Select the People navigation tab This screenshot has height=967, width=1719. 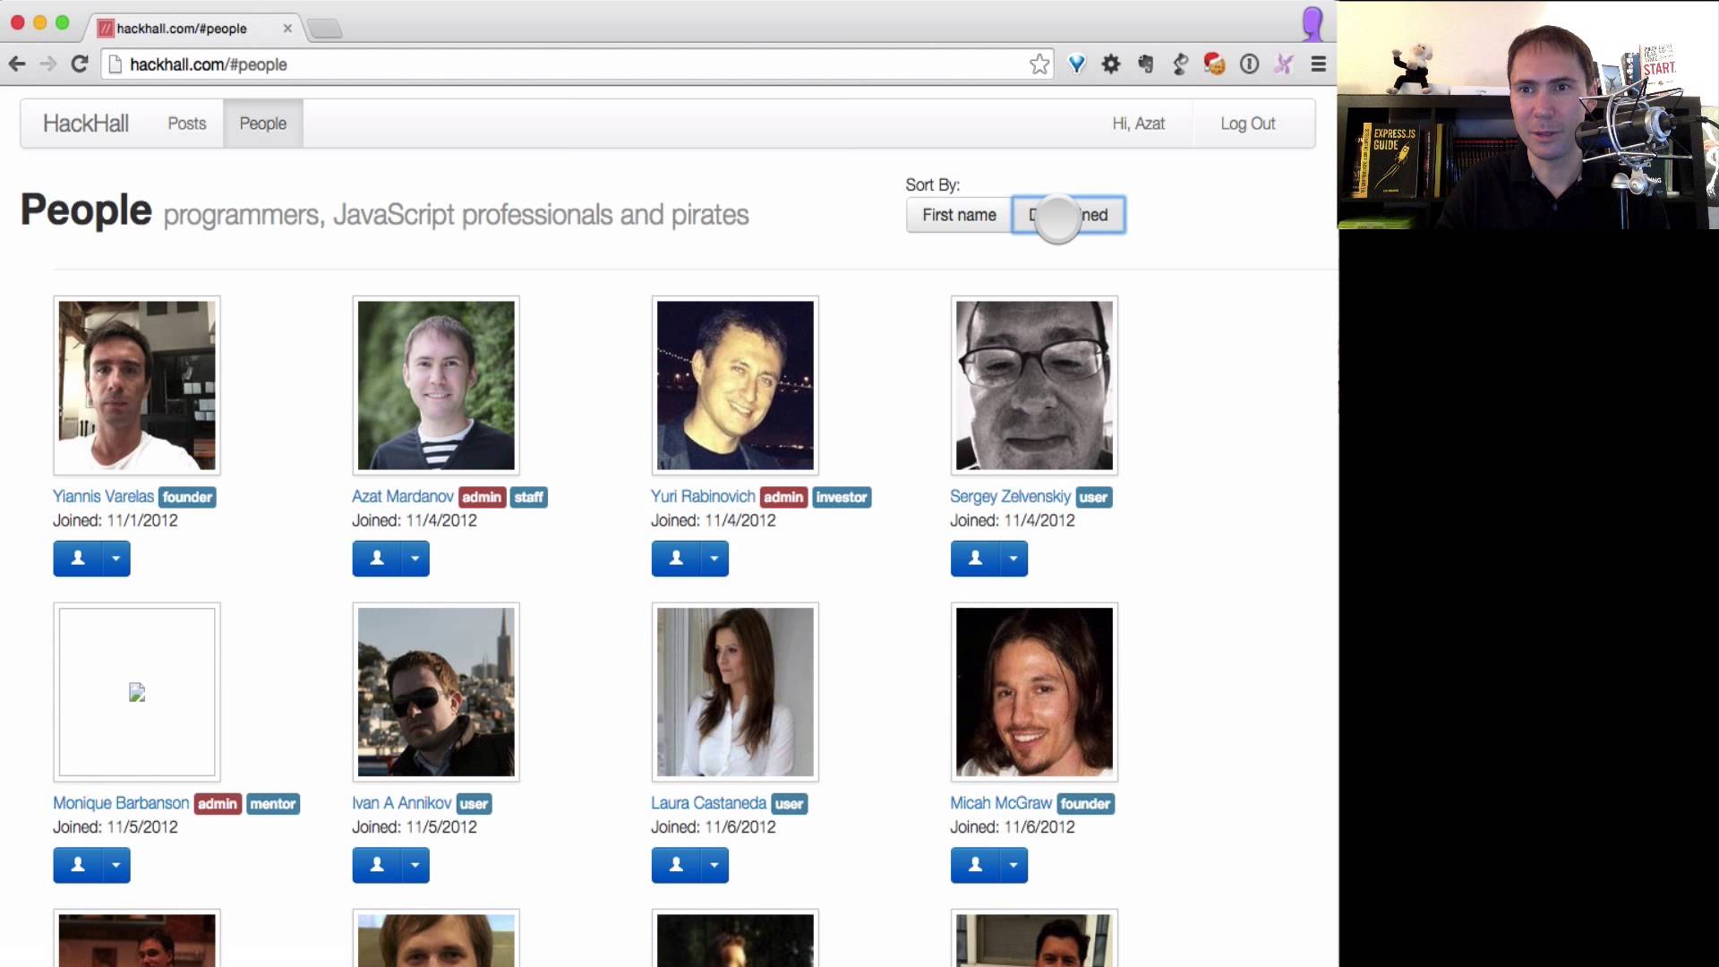click(262, 124)
